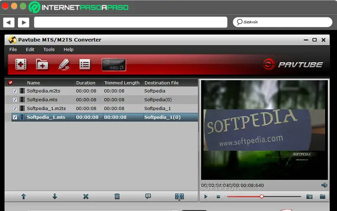
Task: Click destination Softpedia_1(0) cell
Action: point(162,117)
